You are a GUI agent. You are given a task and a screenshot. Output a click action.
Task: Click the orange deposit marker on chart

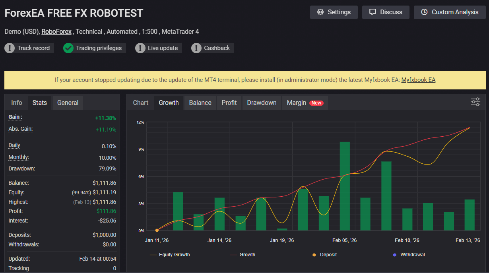pos(157,230)
